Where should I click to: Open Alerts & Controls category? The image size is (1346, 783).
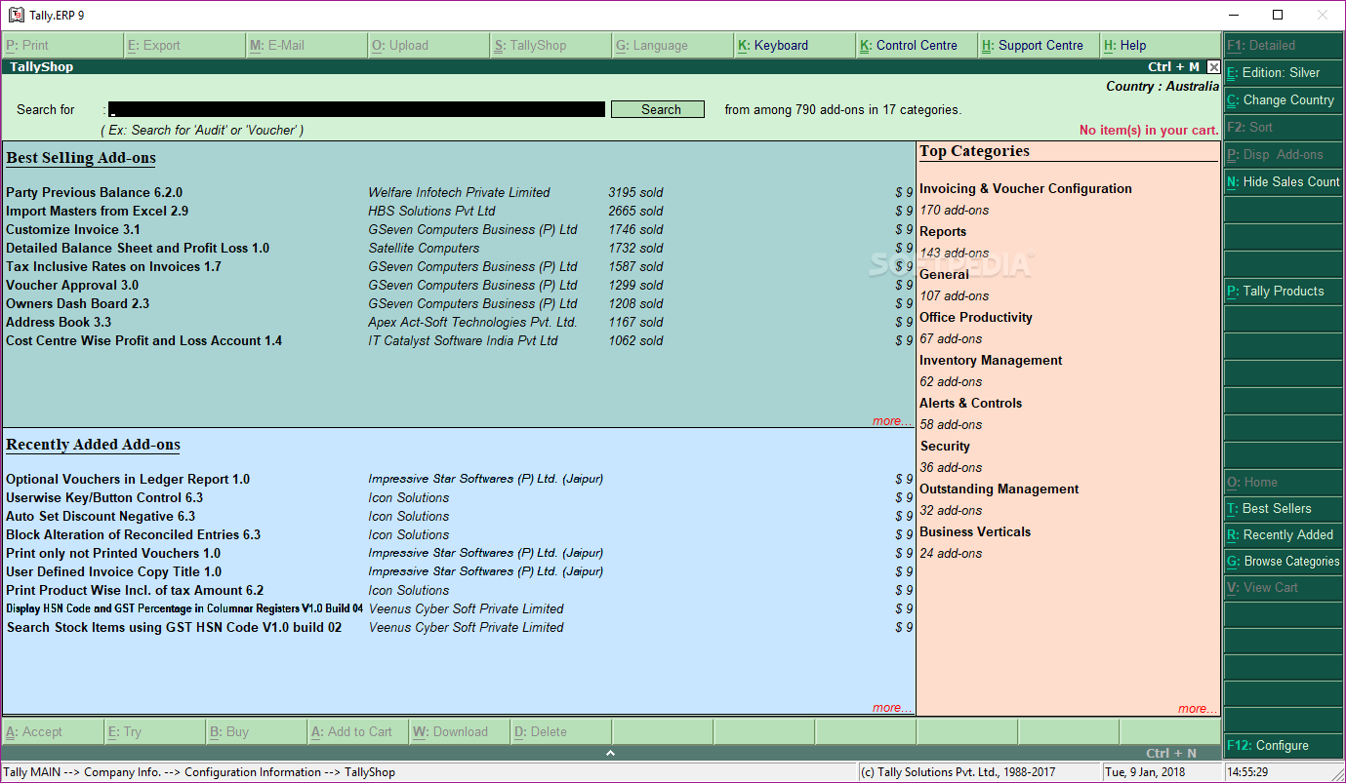[x=971, y=403]
